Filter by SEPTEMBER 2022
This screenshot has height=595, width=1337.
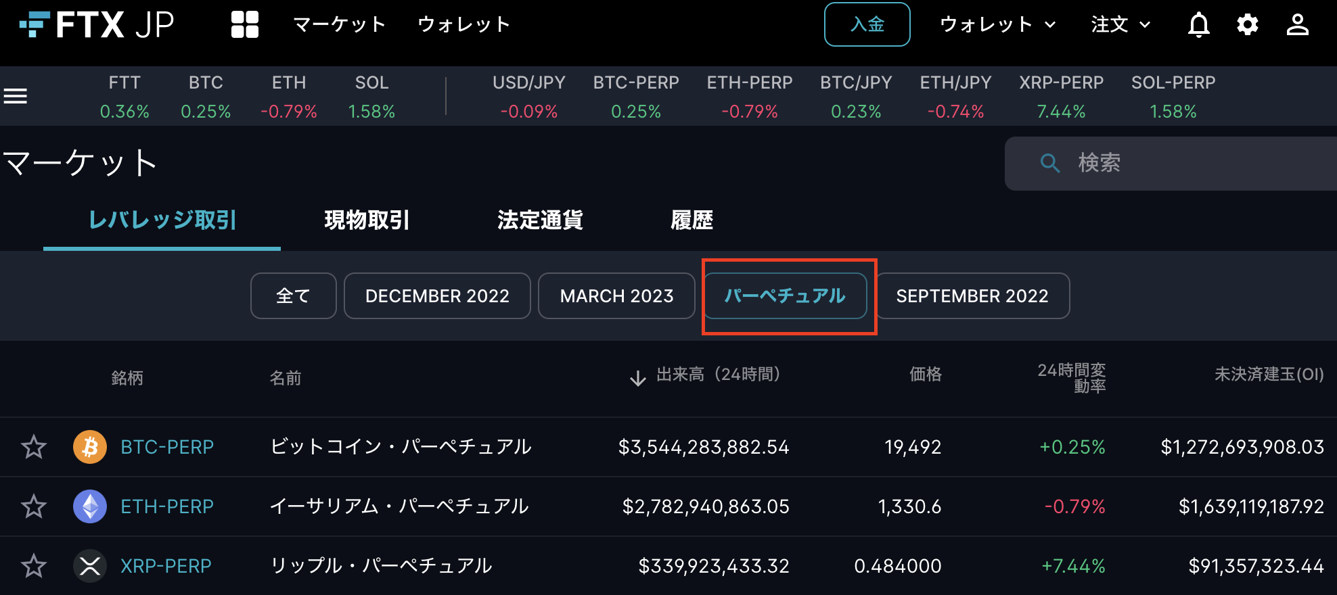(972, 295)
